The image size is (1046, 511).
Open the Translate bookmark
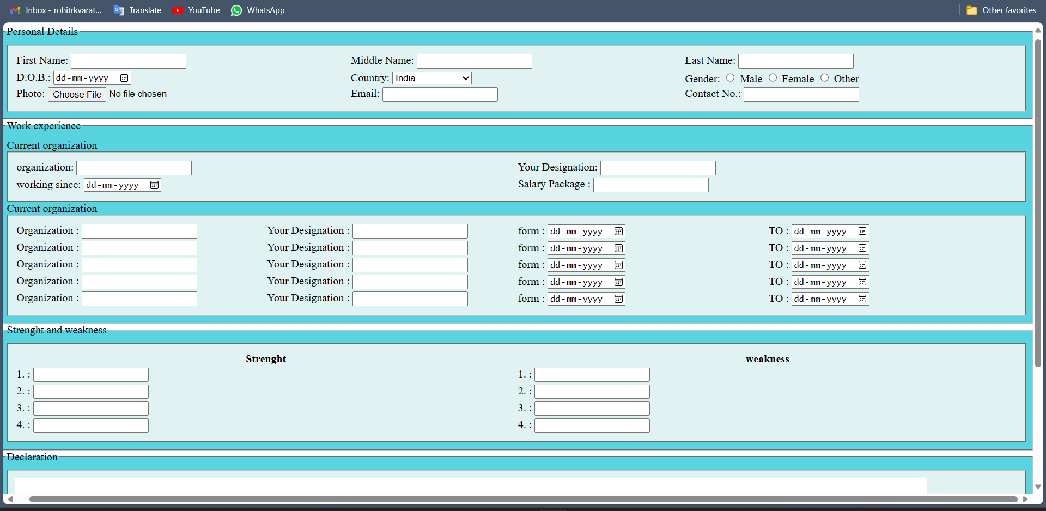(137, 10)
